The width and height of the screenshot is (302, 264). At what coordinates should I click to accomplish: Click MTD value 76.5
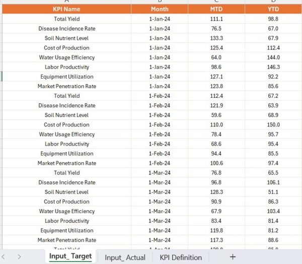coord(216,29)
